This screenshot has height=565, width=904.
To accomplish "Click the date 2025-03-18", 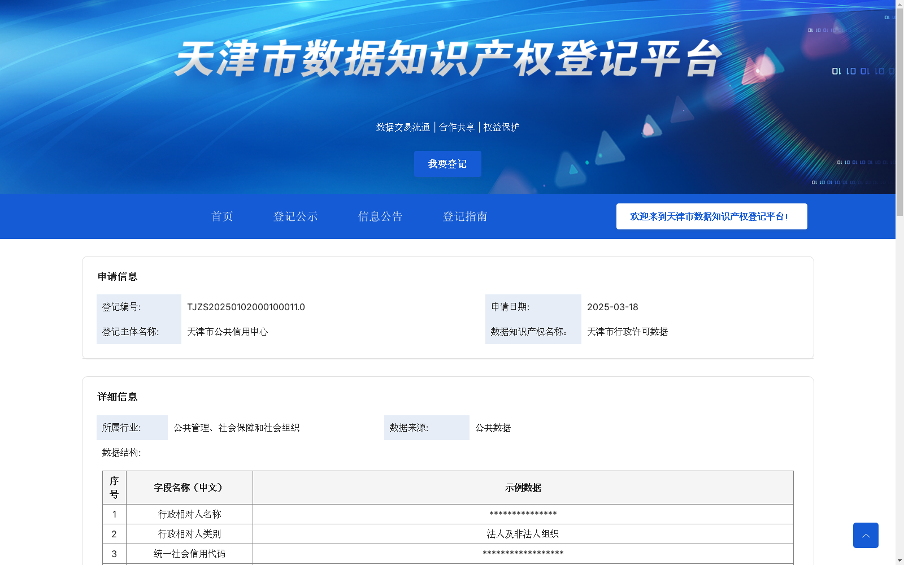I will [x=612, y=307].
